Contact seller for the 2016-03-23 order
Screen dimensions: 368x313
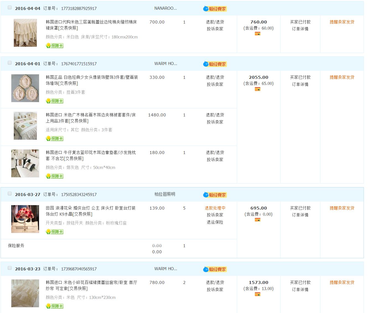click(215, 269)
